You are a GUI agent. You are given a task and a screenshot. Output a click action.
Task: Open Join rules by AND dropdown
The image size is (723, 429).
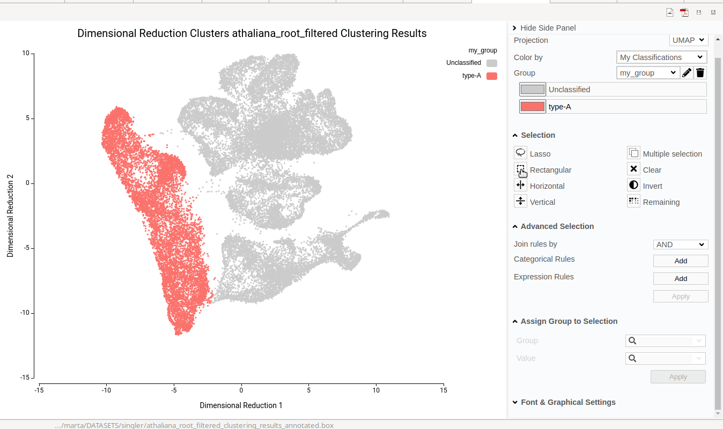point(680,245)
